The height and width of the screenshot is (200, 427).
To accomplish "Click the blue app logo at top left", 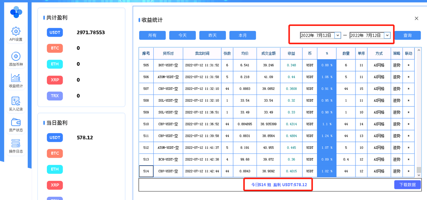I will point(16,12).
